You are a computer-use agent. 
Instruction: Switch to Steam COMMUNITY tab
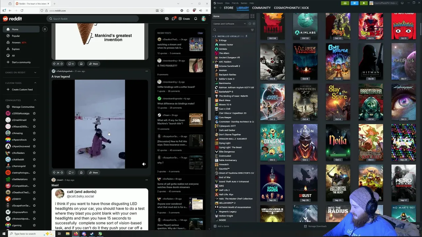pyautogui.click(x=261, y=8)
